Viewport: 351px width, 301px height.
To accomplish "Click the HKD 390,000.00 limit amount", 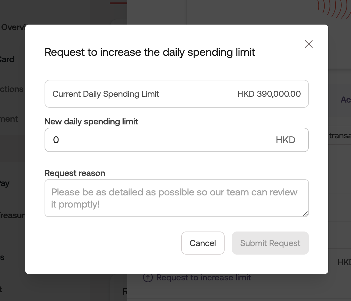I will (269, 94).
